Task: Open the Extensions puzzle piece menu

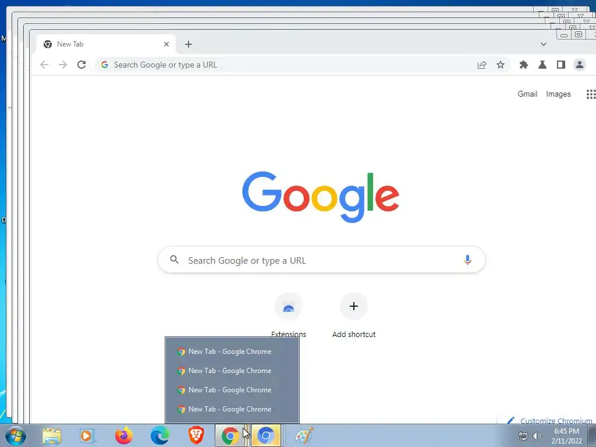Action: (x=524, y=65)
